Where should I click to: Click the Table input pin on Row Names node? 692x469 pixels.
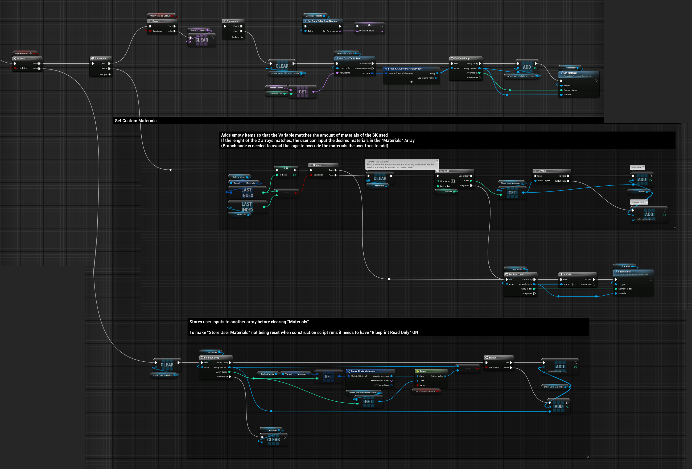click(x=306, y=31)
